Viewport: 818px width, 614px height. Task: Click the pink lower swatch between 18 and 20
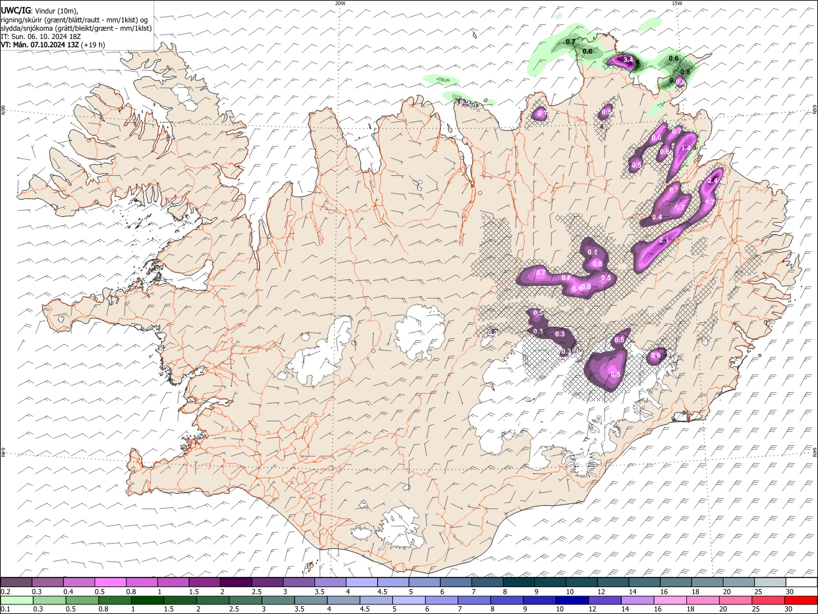coord(702,600)
